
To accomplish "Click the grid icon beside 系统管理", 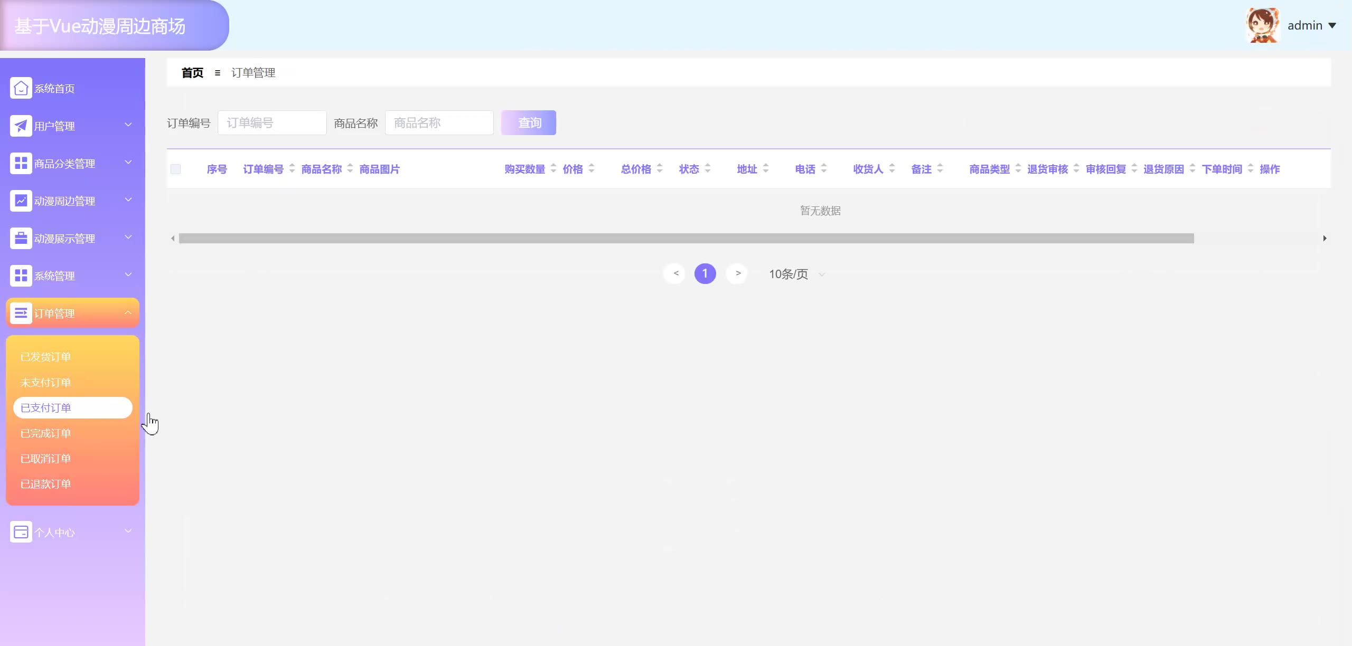I will pyautogui.click(x=21, y=275).
